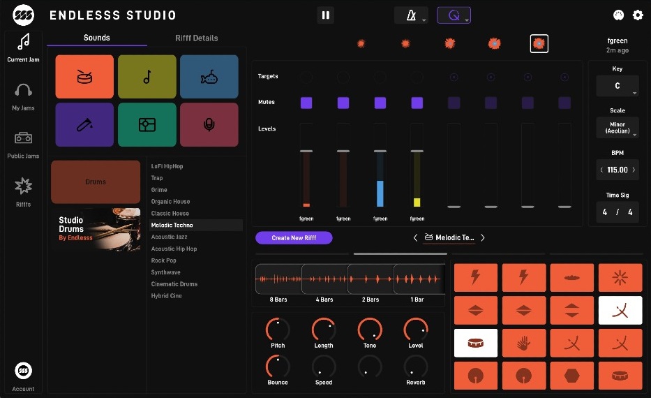Toggle the fourth channel mute square
651x398 pixels.
[x=417, y=103]
